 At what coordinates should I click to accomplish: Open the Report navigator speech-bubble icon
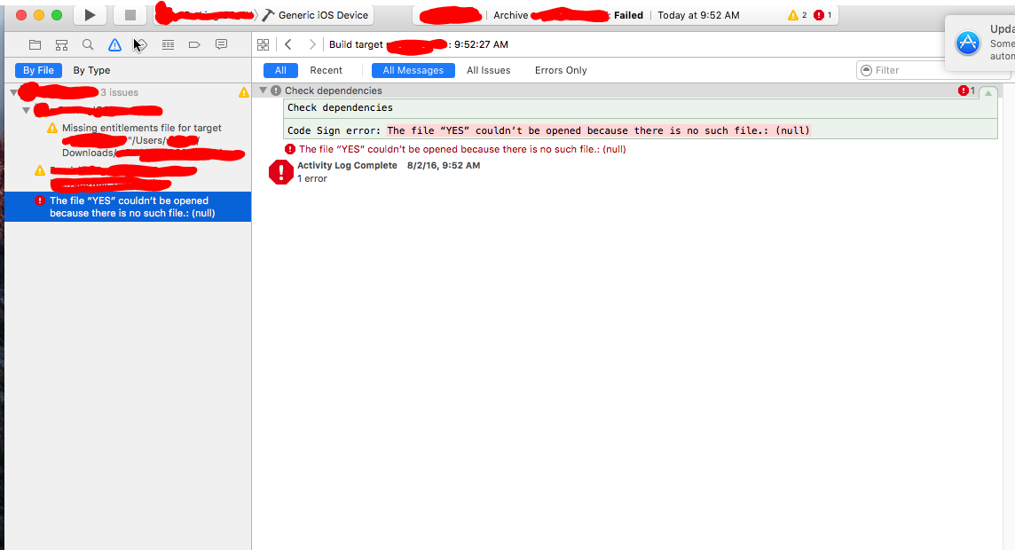(x=222, y=44)
